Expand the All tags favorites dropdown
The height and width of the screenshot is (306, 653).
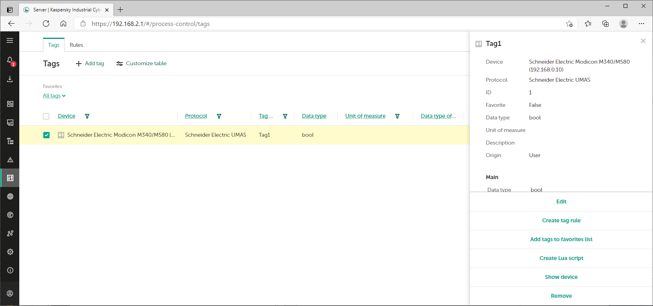pos(54,96)
